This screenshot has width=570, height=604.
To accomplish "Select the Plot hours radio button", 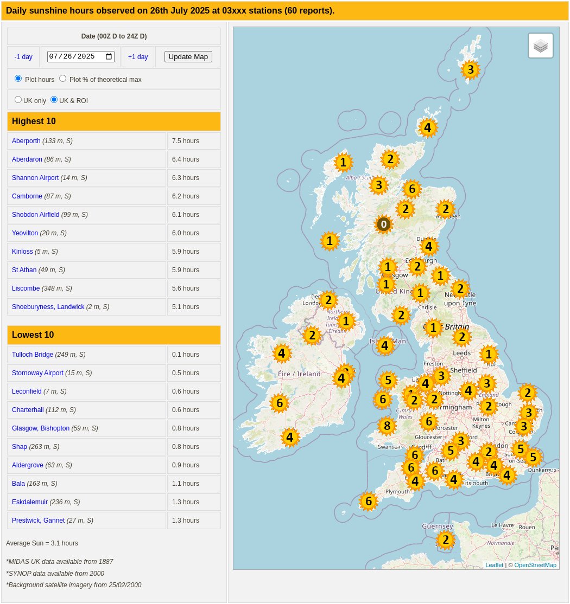I will [x=18, y=79].
